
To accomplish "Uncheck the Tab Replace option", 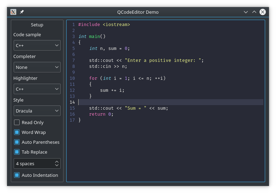I will point(17,152).
